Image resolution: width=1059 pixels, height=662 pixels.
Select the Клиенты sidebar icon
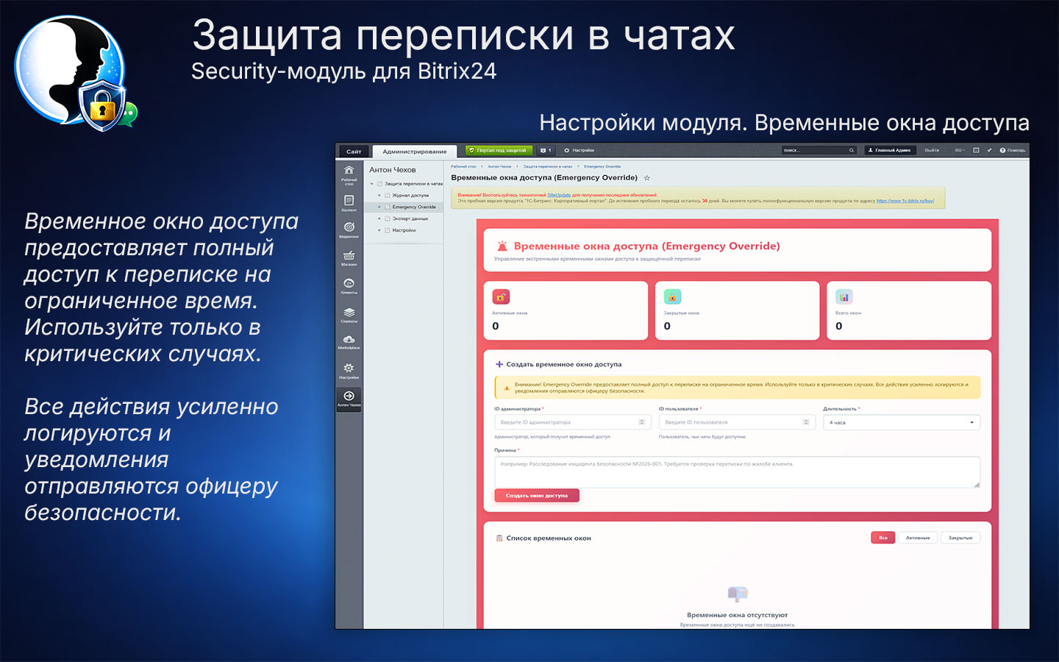349,282
